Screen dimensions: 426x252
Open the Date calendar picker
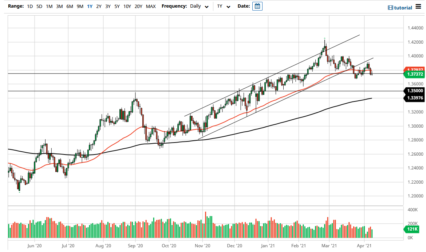(x=257, y=6)
